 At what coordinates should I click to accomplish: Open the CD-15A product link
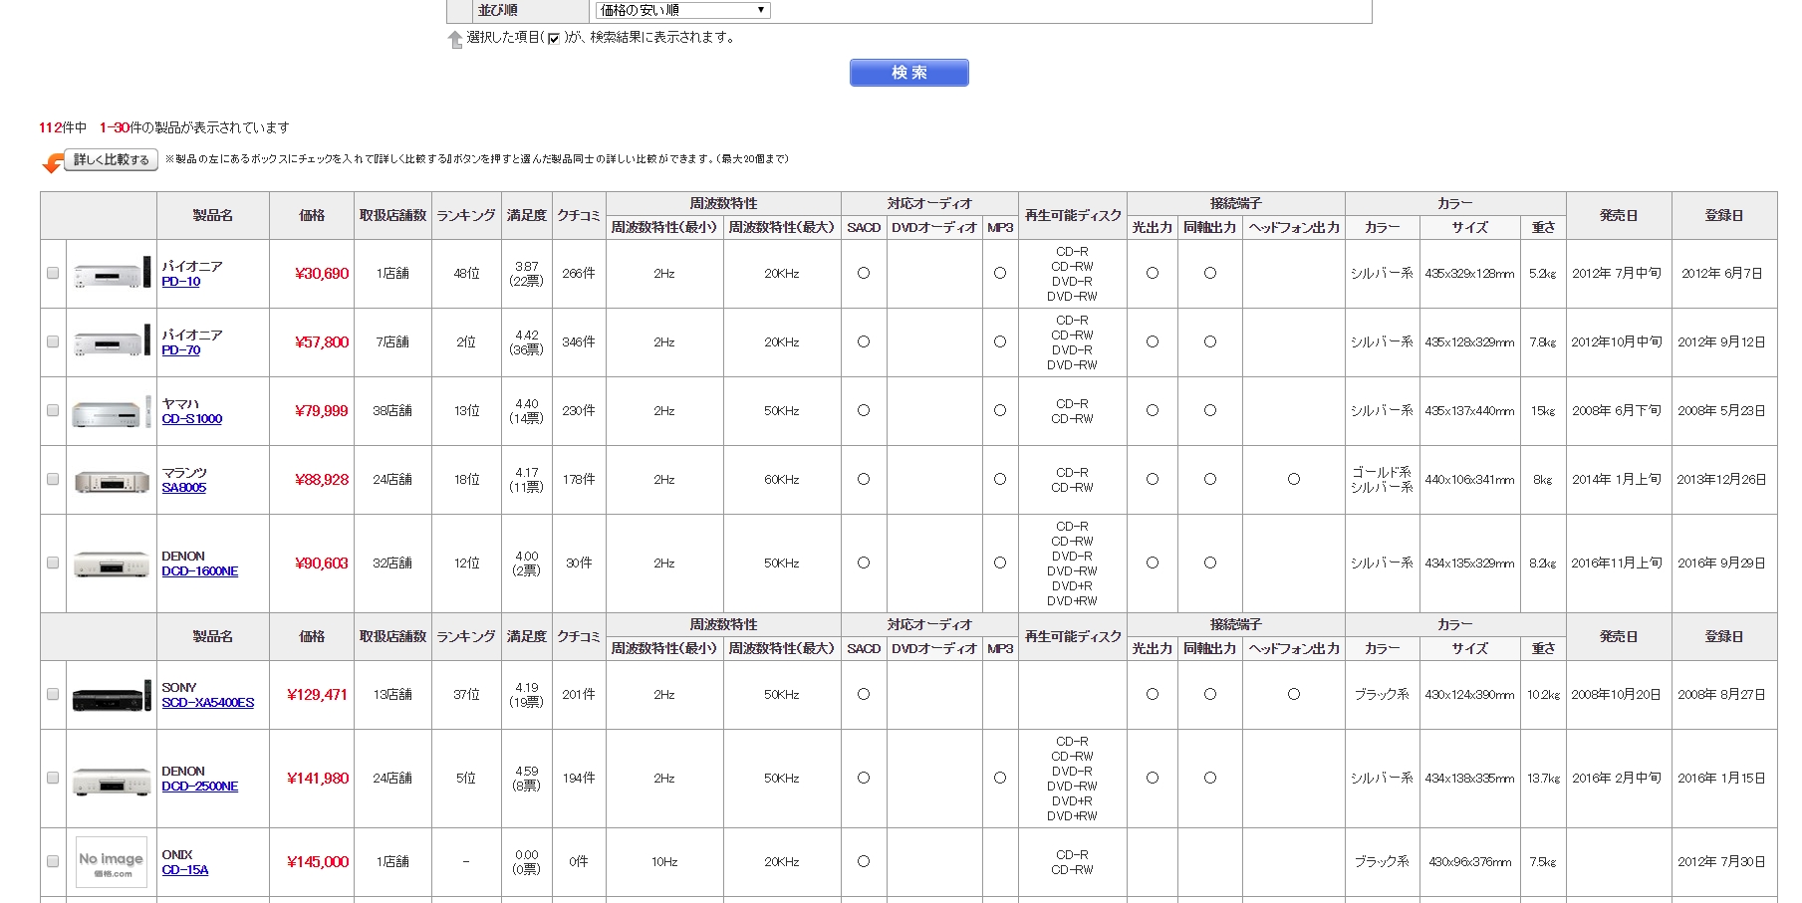click(x=185, y=870)
